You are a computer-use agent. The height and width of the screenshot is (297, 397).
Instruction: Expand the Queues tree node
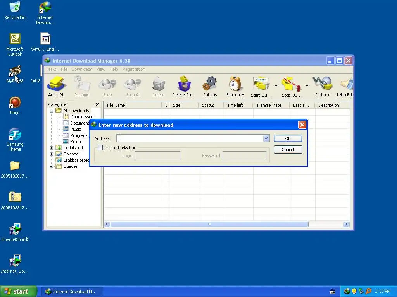click(x=52, y=166)
